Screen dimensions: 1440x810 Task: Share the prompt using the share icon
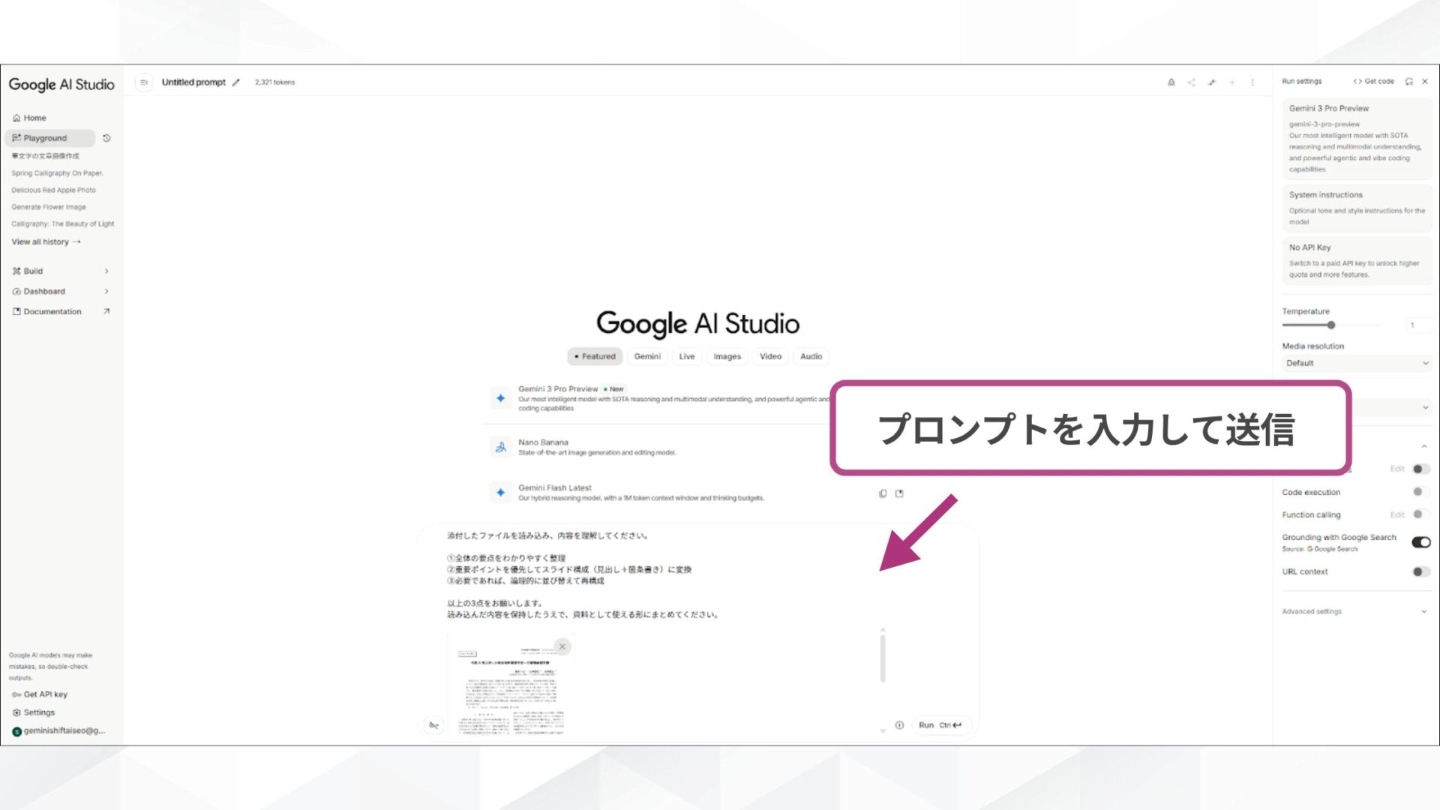click(x=1192, y=82)
